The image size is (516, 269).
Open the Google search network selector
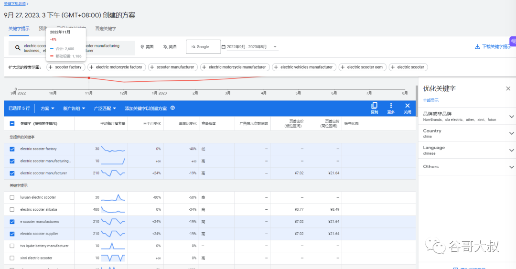(204, 47)
